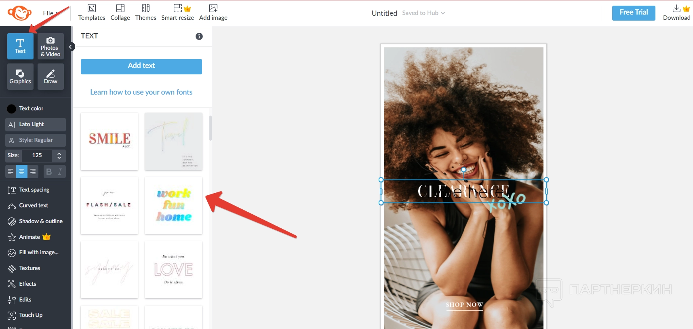Open the black Text color swatch
693x329 pixels.
pos(12,109)
